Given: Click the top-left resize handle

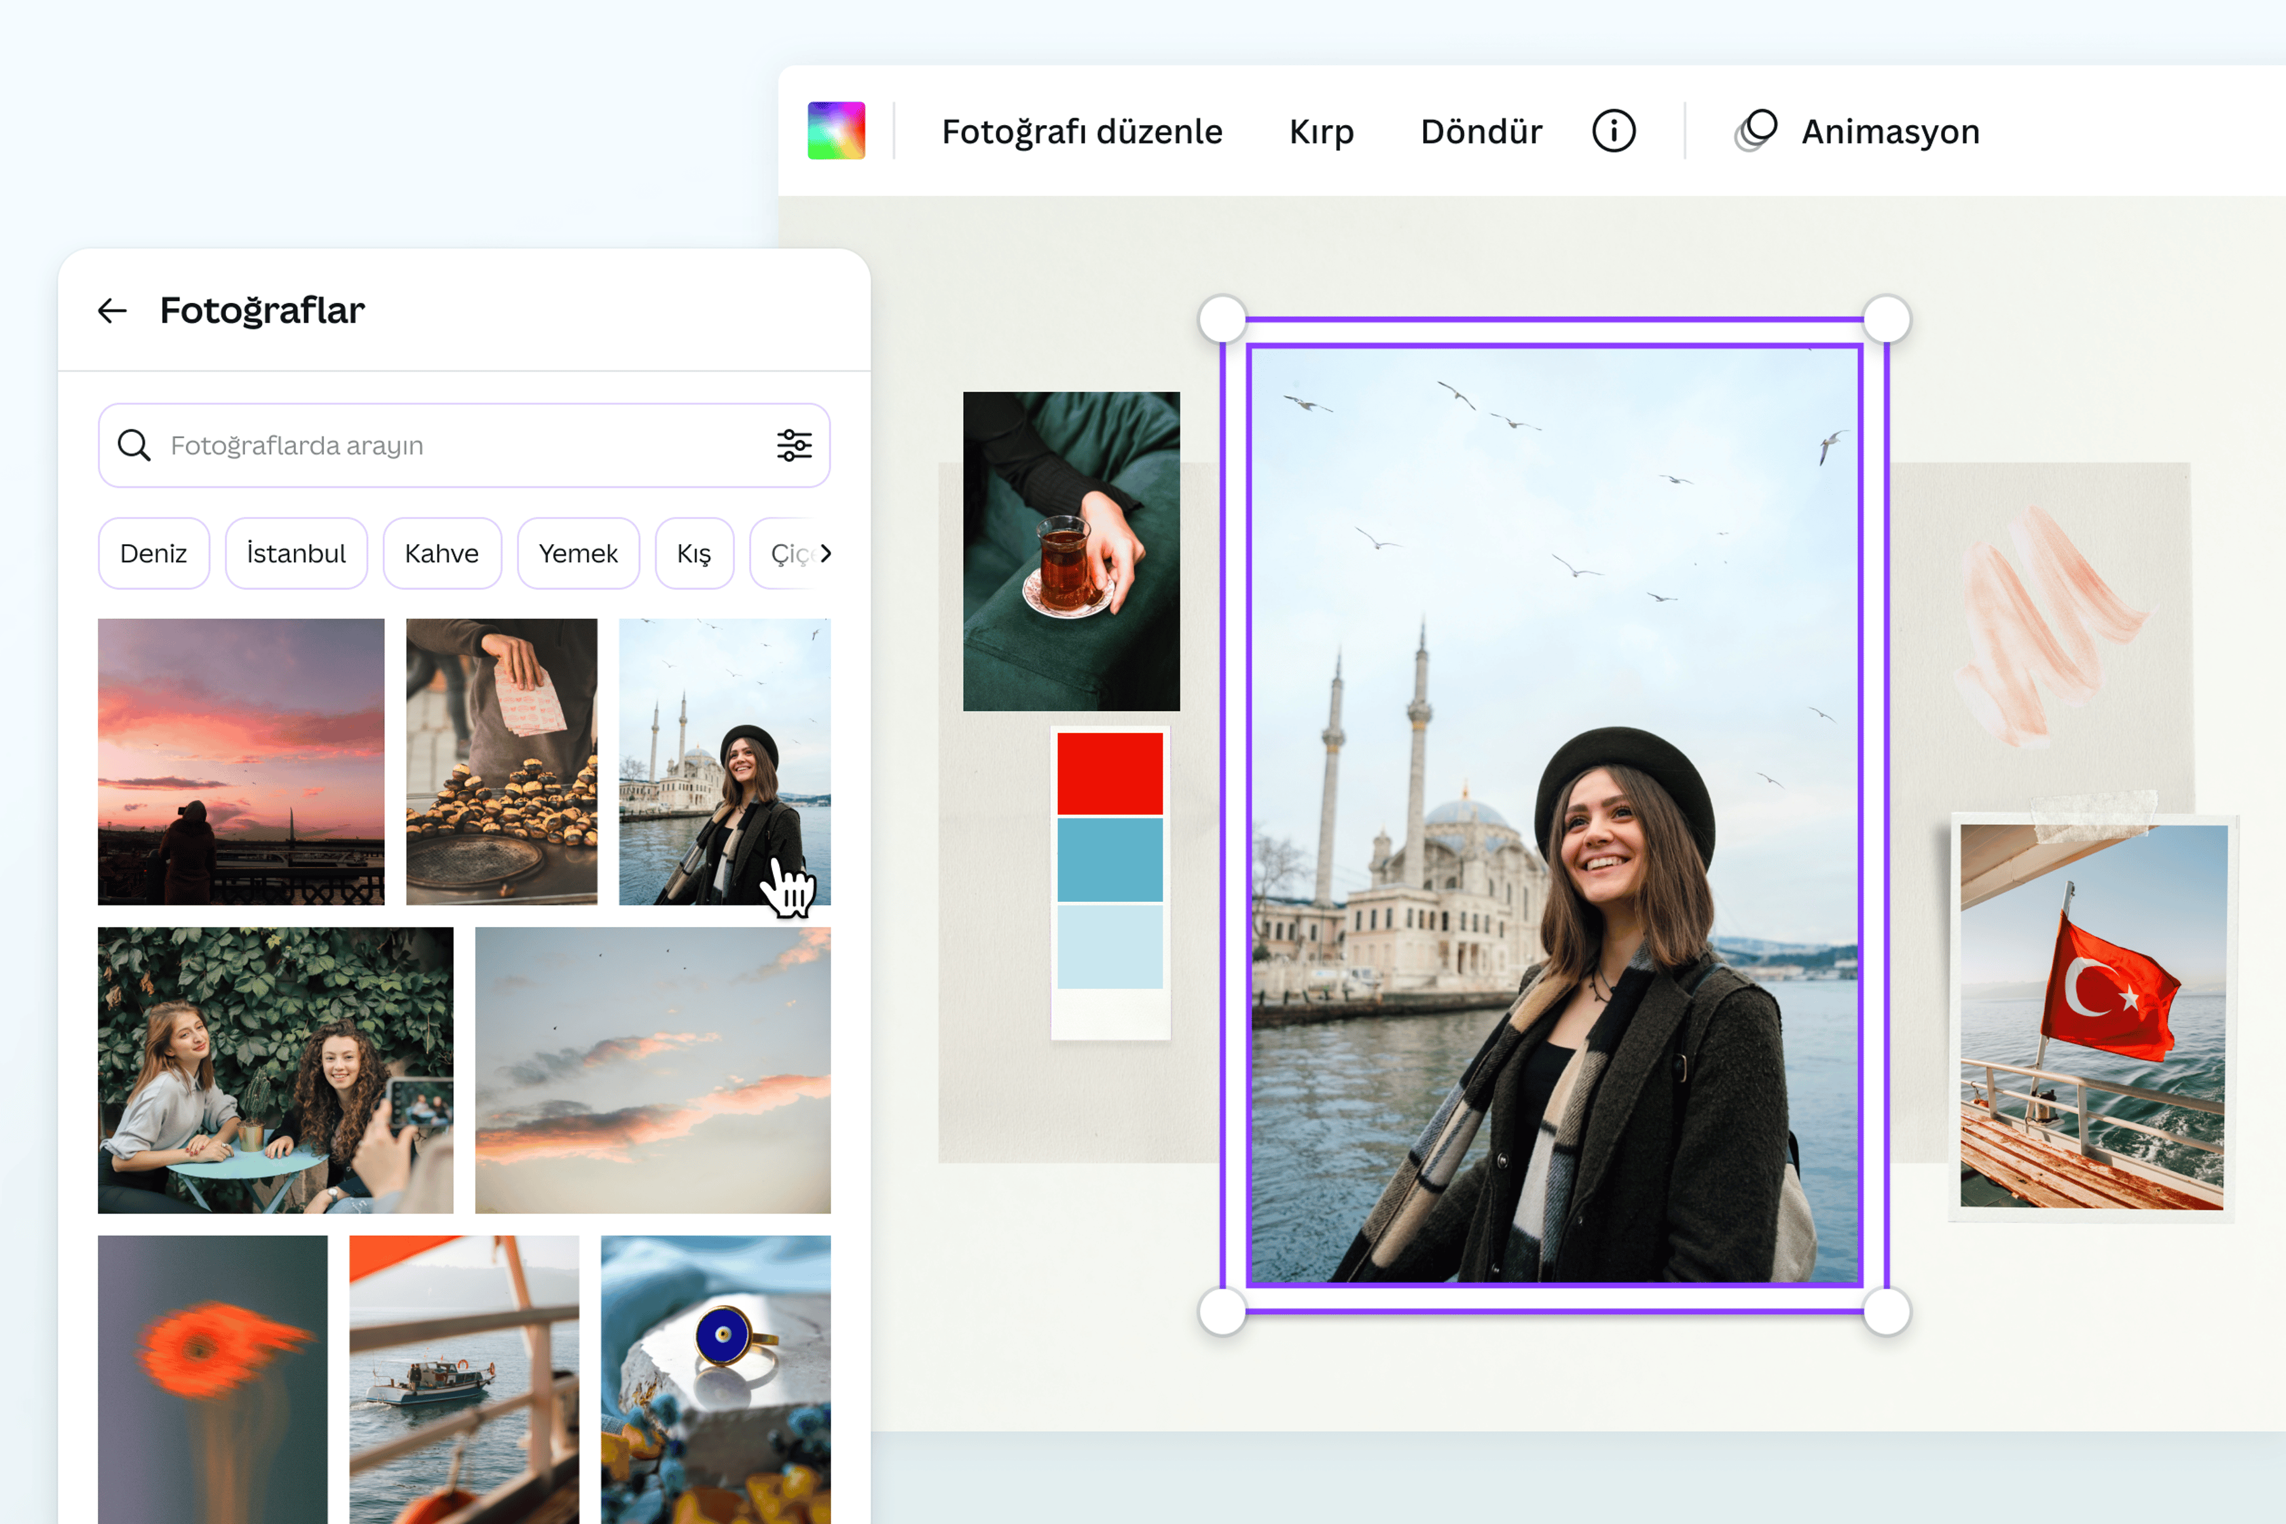Looking at the screenshot, I should coord(1223,320).
